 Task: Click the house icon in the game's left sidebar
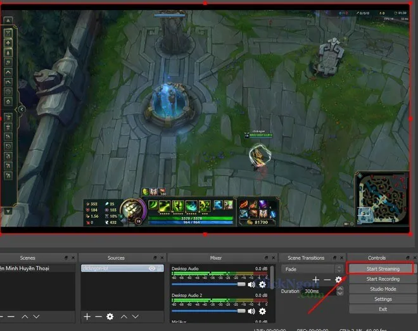[x=8, y=101]
